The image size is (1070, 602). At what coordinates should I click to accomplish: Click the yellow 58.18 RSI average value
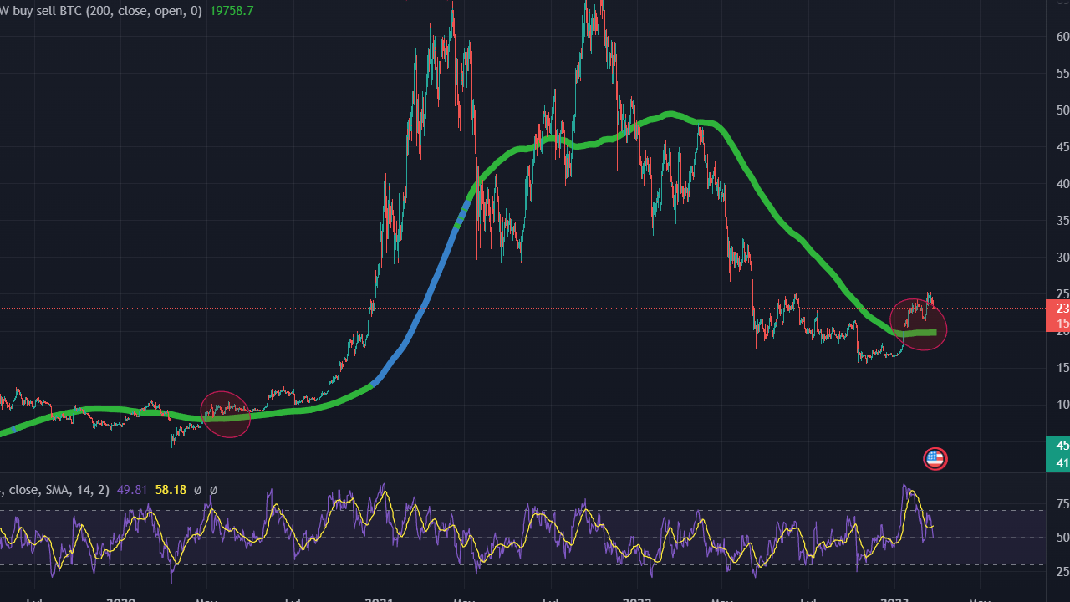171,490
